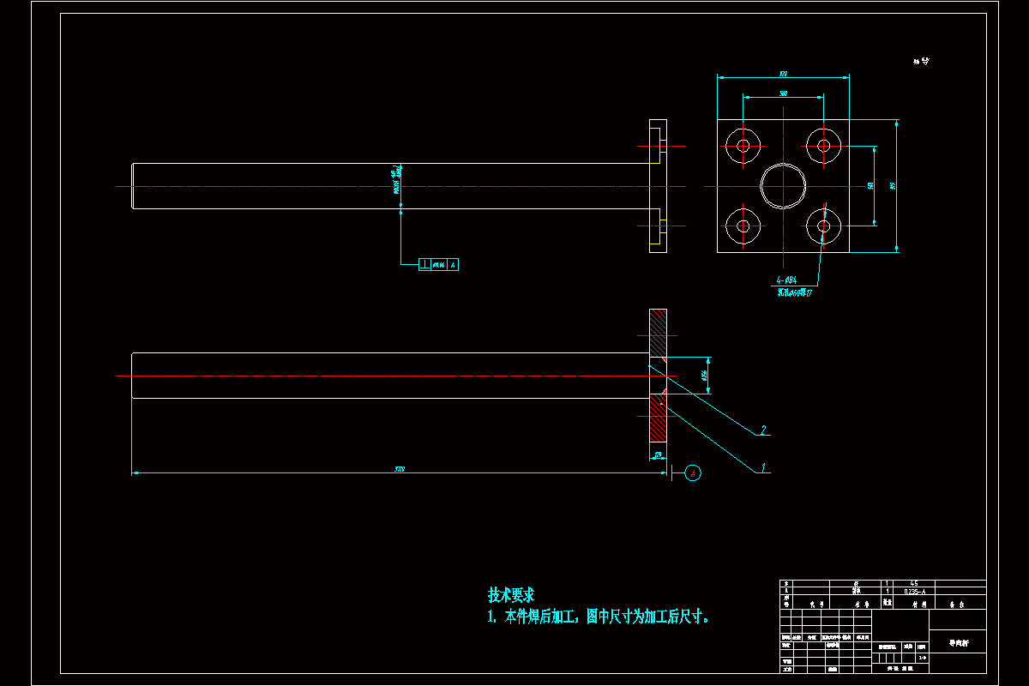Select the upper-left bolt hole circle
Viewport: 1029px width, 686px height.
[743, 146]
